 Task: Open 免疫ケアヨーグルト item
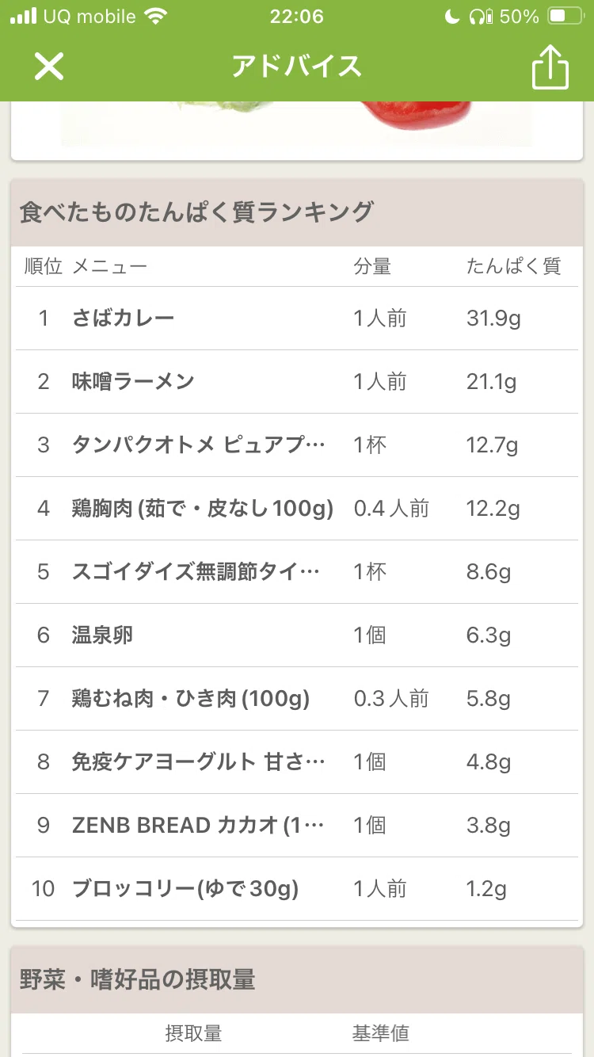click(297, 762)
